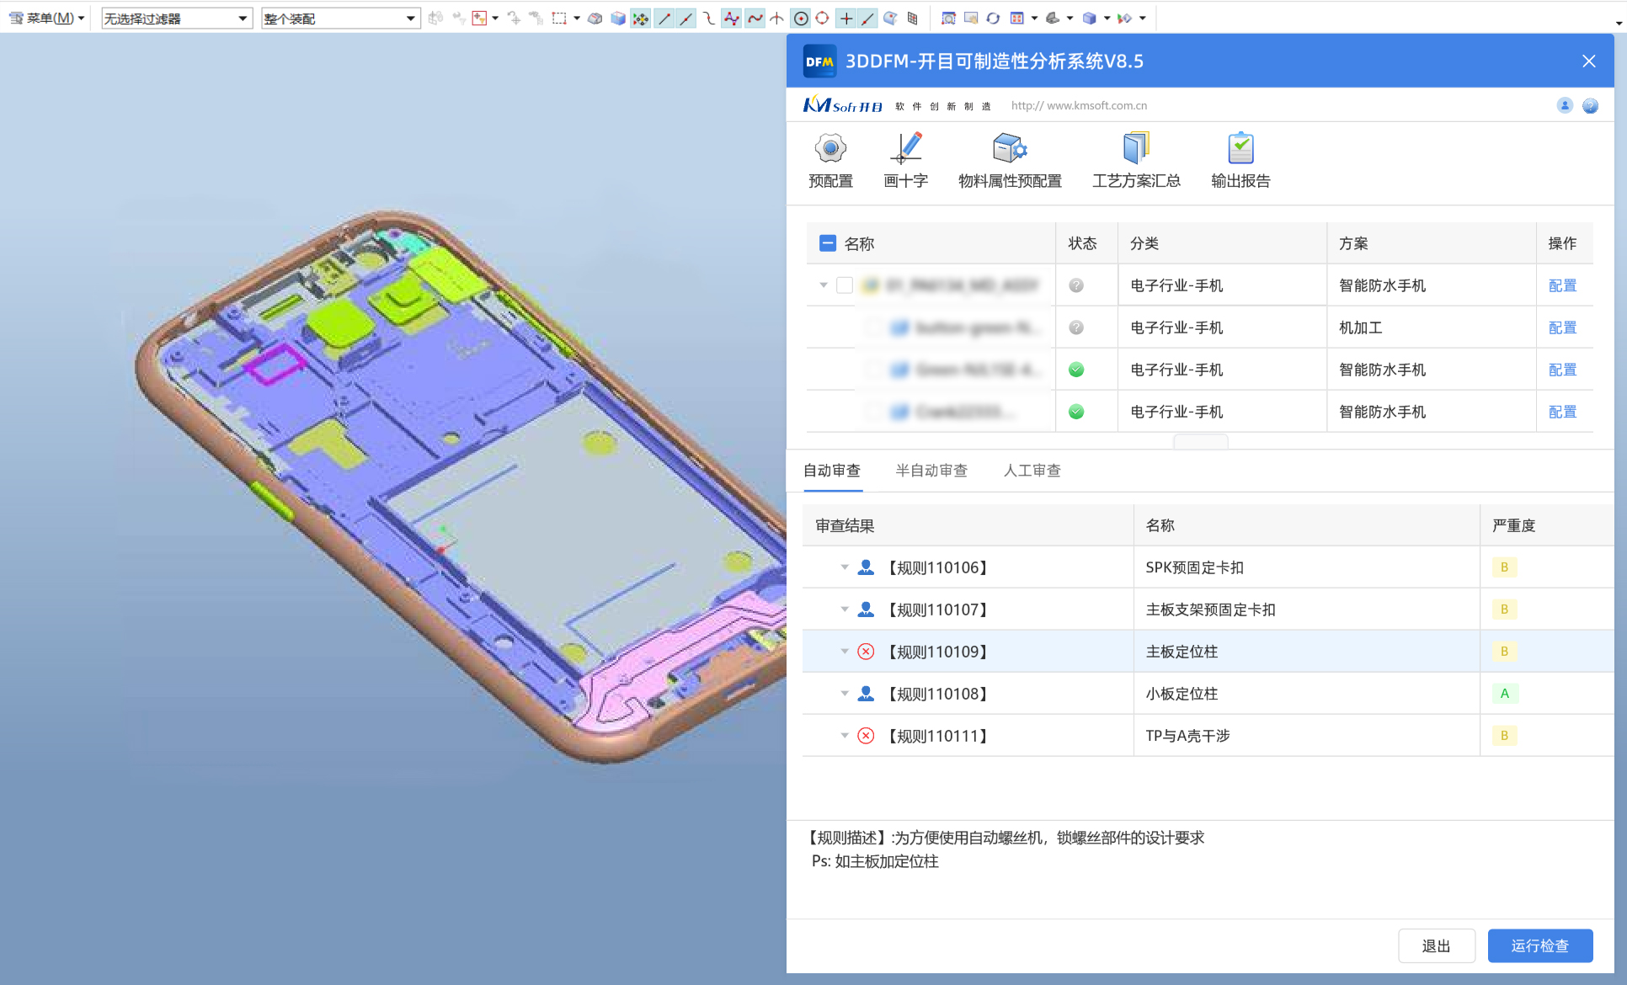Expand the 规则110109 result row
1627x985 pixels.
(x=845, y=652)
